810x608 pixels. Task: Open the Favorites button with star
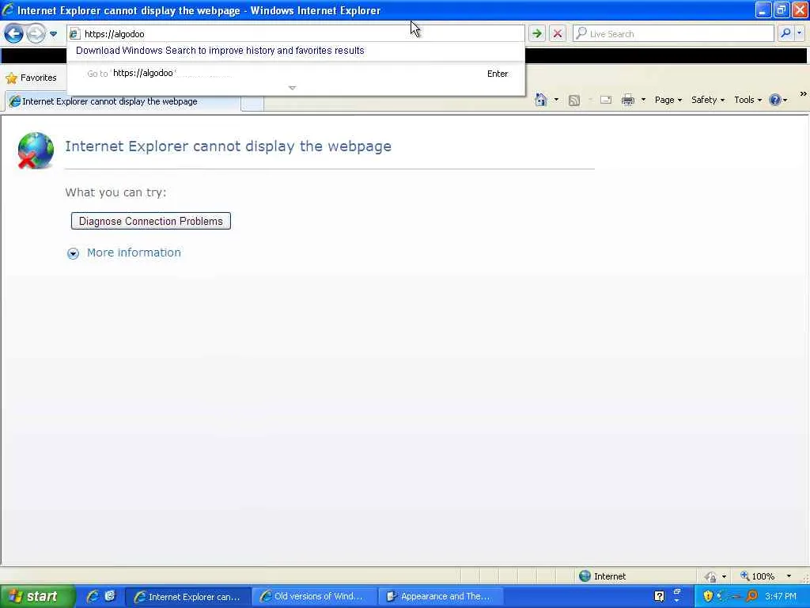click(31, 78)
